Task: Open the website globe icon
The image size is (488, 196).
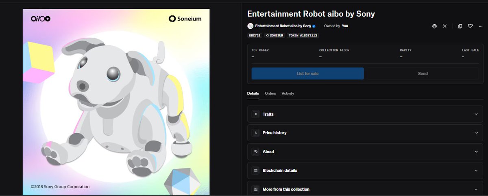Action: (434, 26)
